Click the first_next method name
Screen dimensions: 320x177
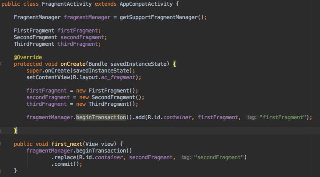click(x=67, y=144)
